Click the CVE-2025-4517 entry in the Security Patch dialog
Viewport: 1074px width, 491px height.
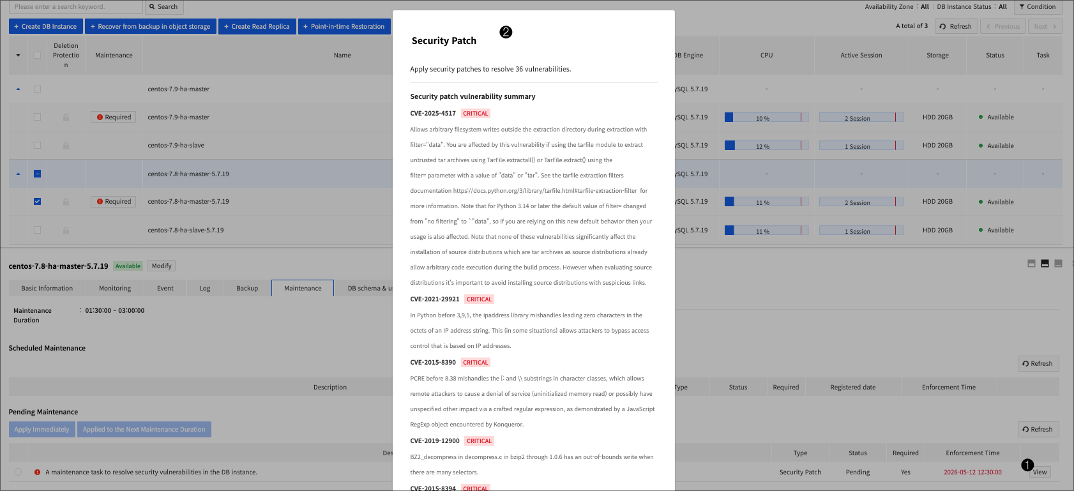click(x=433, y=114)
